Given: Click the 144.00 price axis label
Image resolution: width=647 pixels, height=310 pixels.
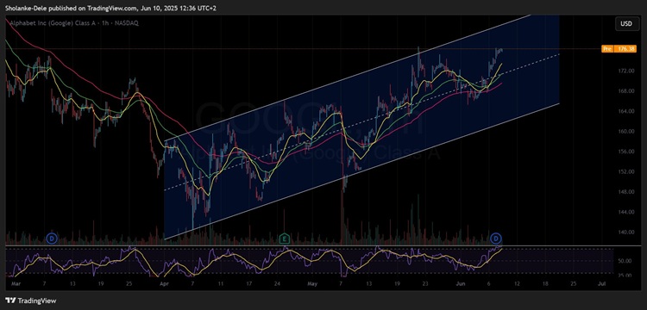Looking at the screenshot, I should click(627, 212).
